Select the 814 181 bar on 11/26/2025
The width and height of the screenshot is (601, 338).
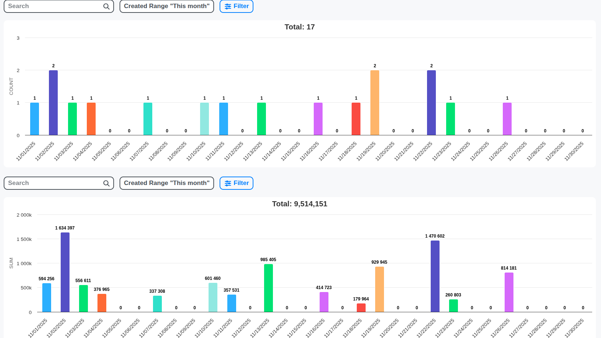tap(509, 292)
